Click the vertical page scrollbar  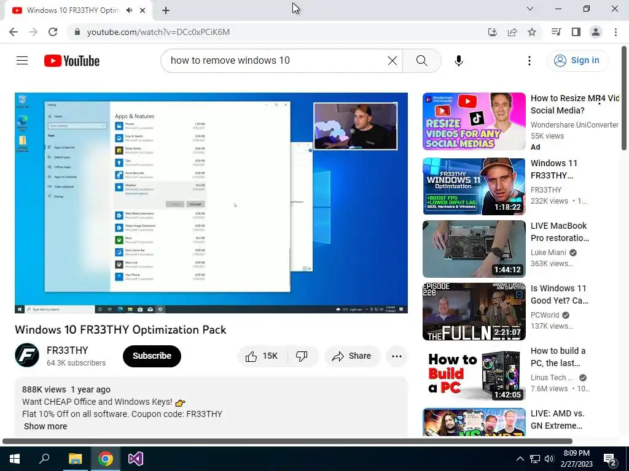point(624,98)
